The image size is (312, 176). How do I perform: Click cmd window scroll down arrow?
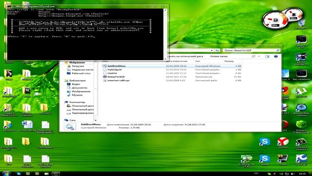pos(165,59)
